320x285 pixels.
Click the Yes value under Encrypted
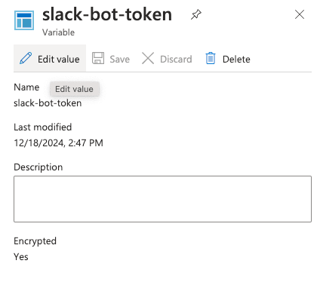21,257
